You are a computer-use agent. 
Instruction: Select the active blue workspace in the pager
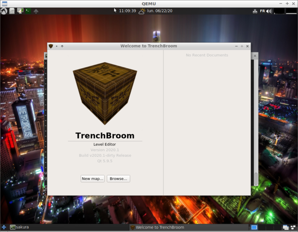254,227
